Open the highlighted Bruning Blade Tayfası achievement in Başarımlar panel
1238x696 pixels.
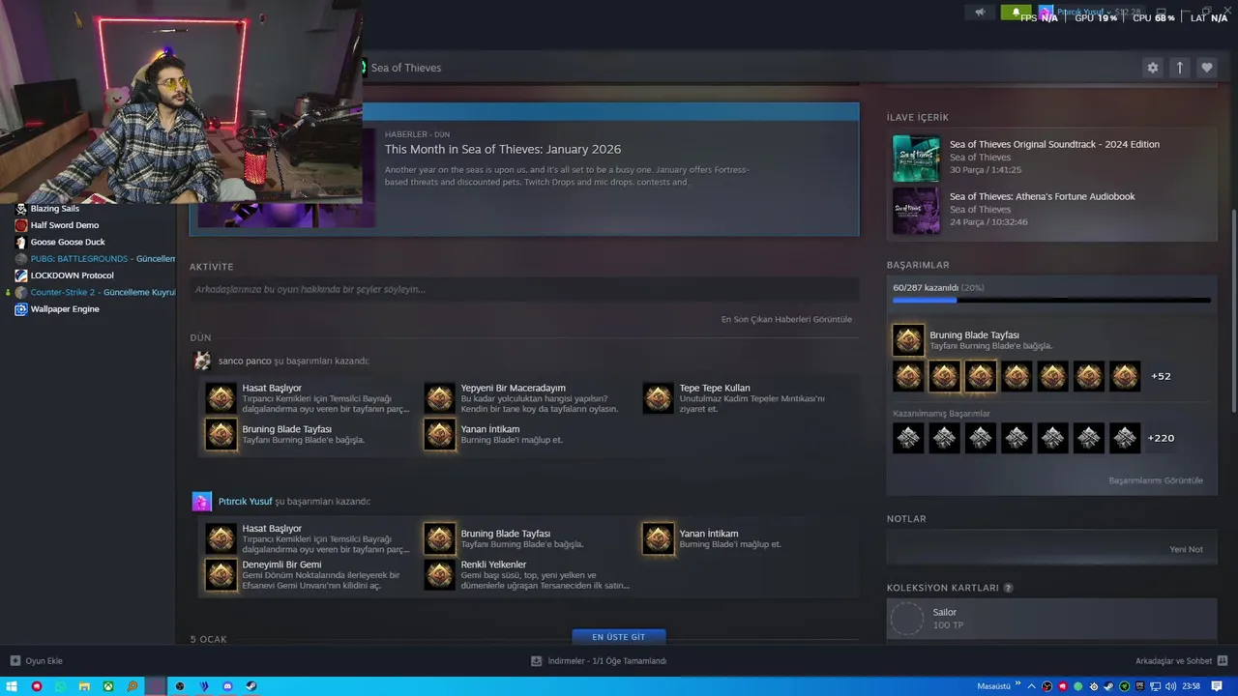(908, 340)
